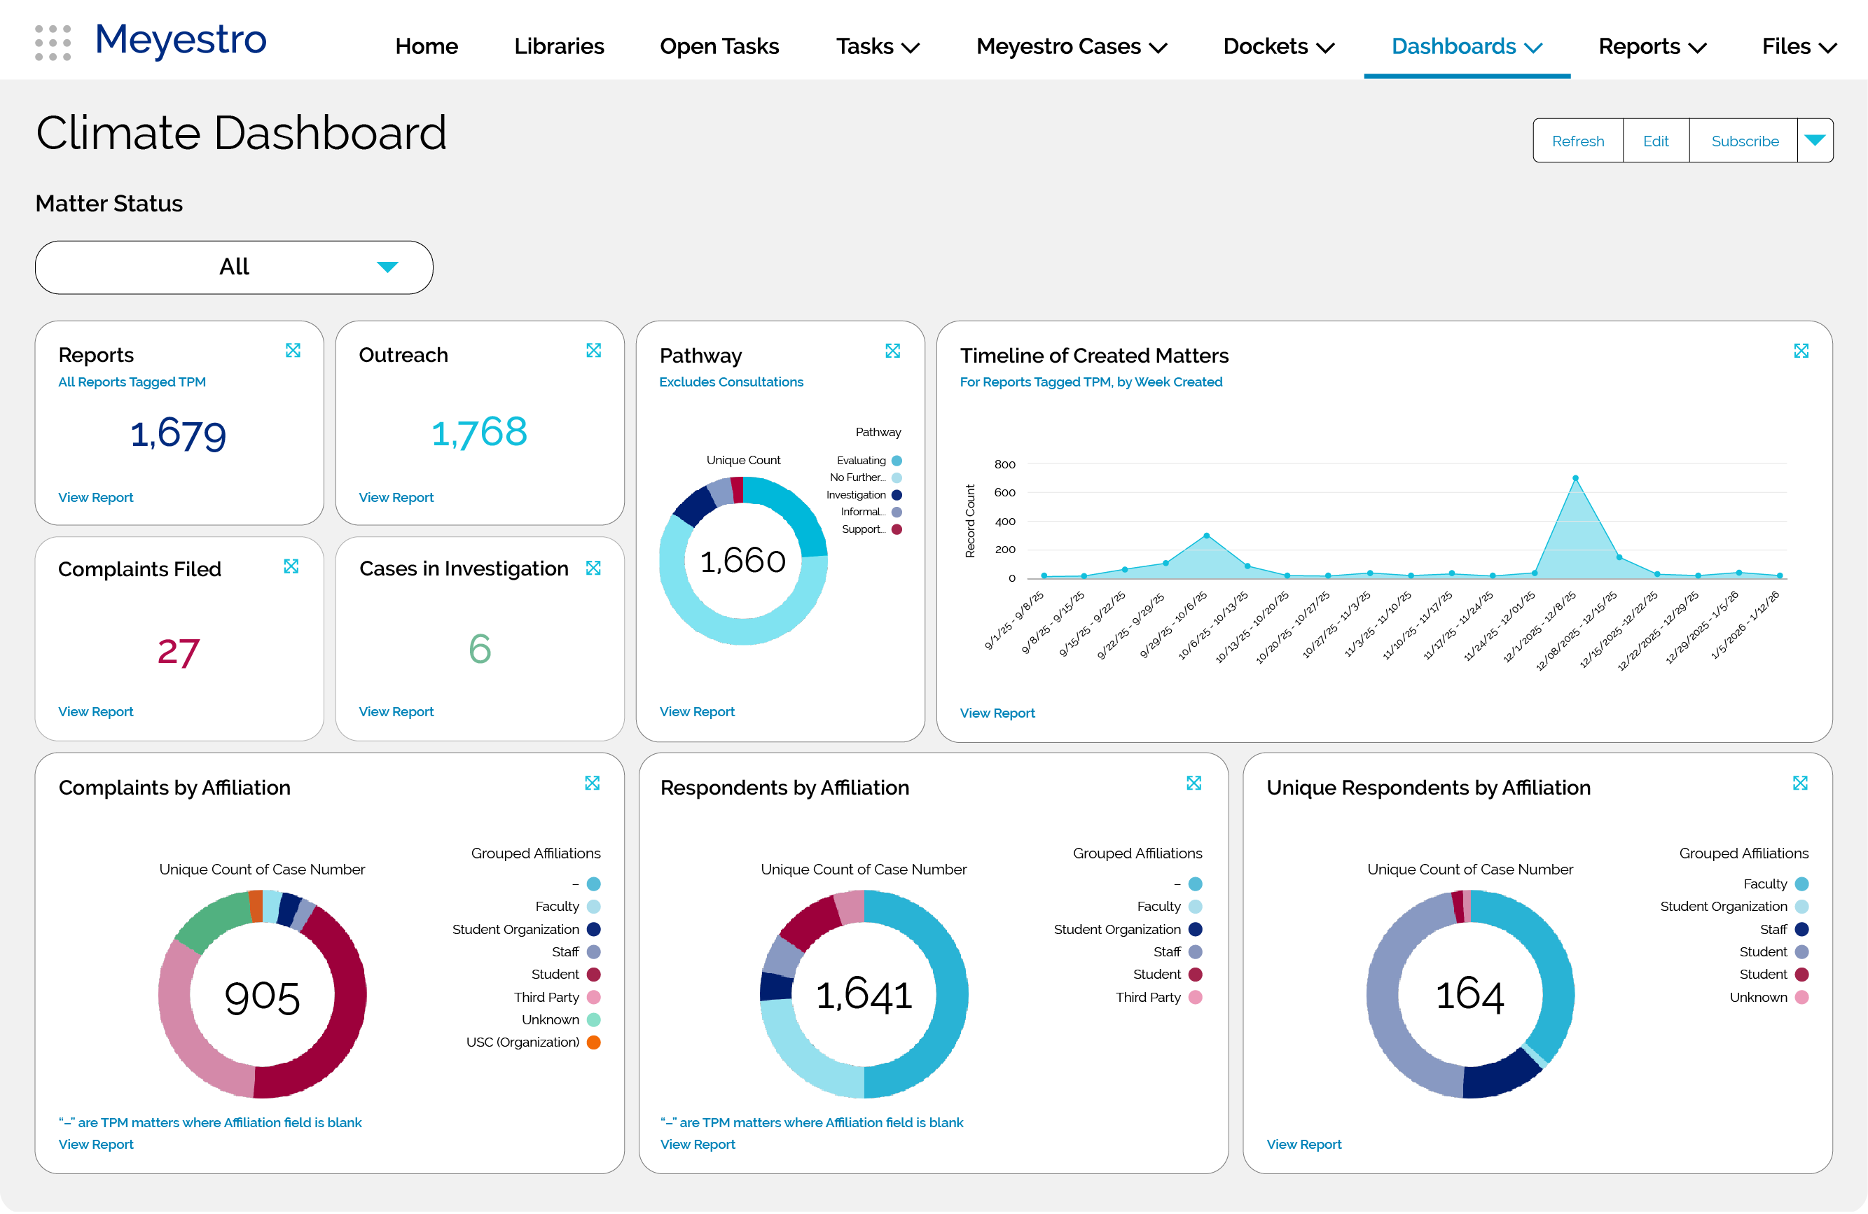Click the Edit button
This screenshot has width=1868, height=1214.
[1655, 141]
